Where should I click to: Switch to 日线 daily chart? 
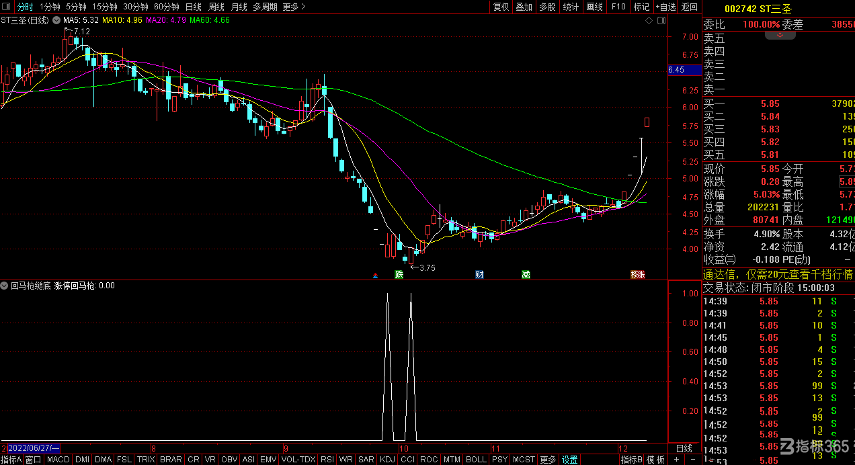(193, 7)
